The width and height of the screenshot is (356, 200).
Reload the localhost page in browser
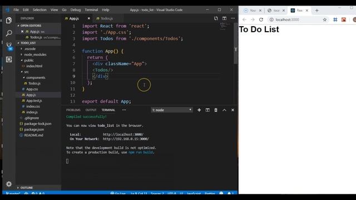click(261, 20)
